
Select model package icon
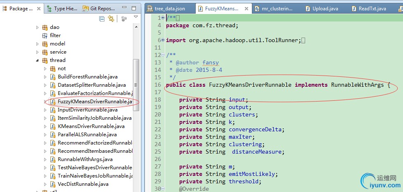45,44
